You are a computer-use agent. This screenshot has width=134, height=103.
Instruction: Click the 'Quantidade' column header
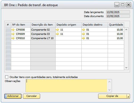coord(116,25)
